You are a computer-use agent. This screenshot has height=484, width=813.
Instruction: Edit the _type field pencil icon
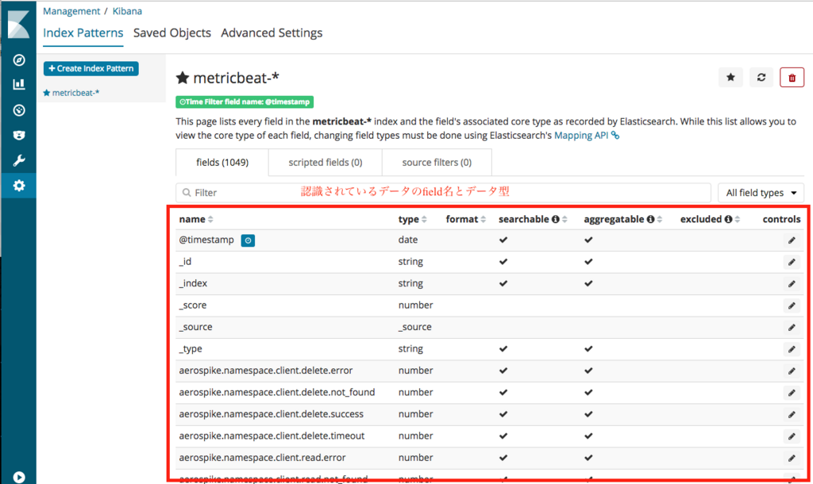(792, 349)
